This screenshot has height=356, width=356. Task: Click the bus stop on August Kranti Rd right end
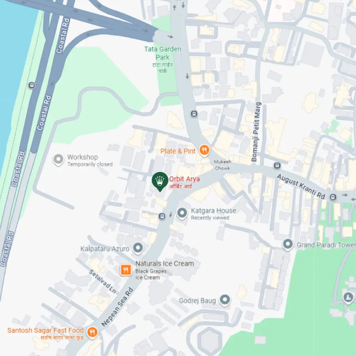[333, 197]
